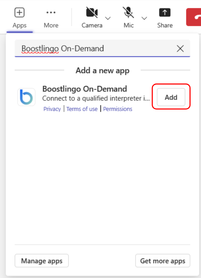Open the Apps panel icon
This screenshot has width=201, height=278.
(20, 13)
